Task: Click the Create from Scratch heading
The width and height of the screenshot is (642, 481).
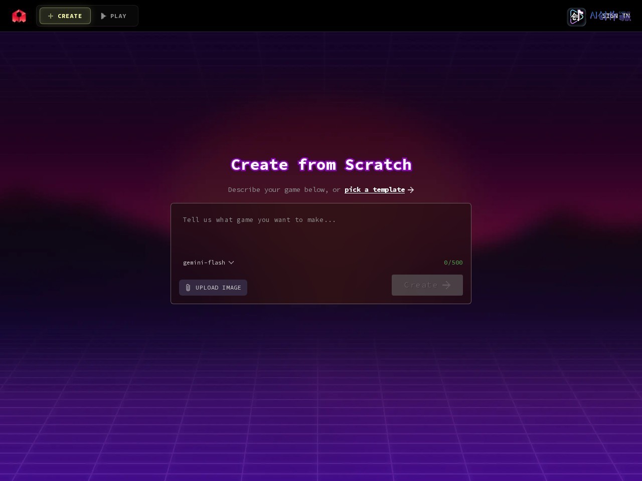Action: point(321,164)
